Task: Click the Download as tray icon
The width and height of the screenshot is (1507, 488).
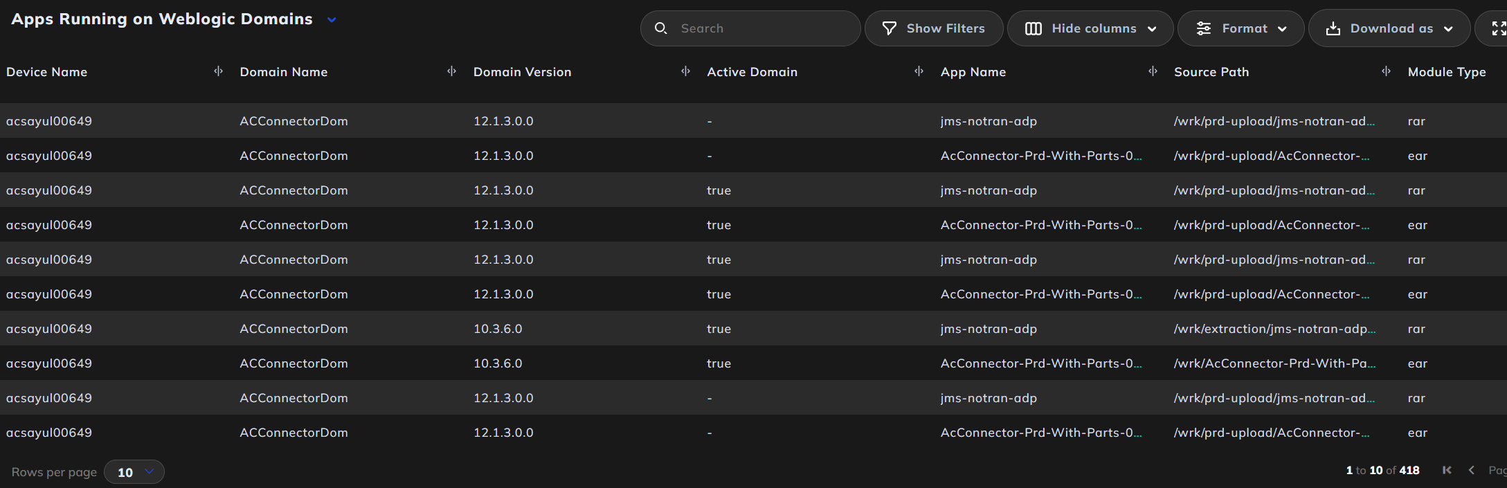Action: [x=1333, y=28]
